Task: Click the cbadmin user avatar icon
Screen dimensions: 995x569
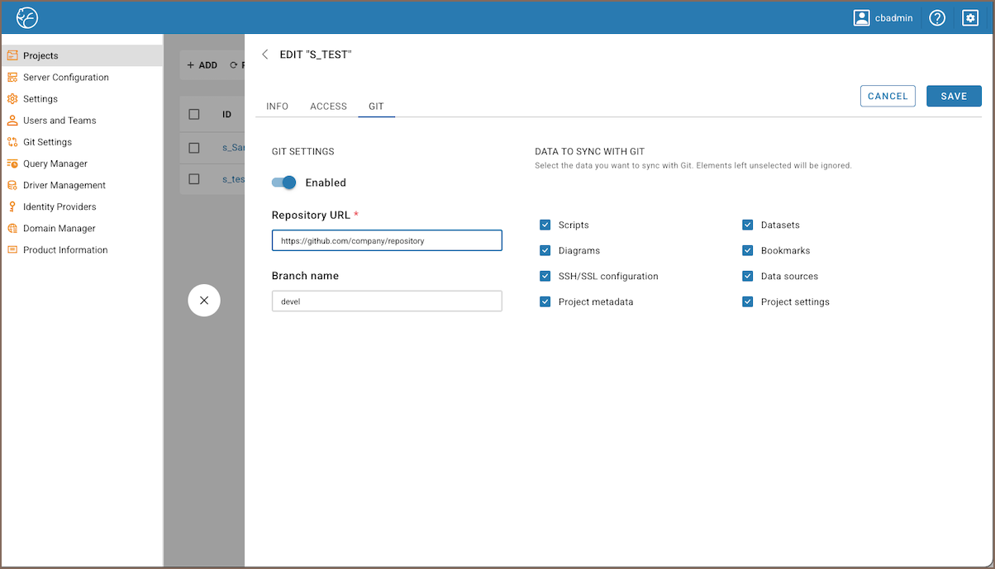Action: click(862, 17)
